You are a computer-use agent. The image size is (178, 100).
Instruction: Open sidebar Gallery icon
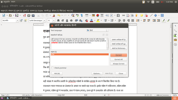point(175,40)
